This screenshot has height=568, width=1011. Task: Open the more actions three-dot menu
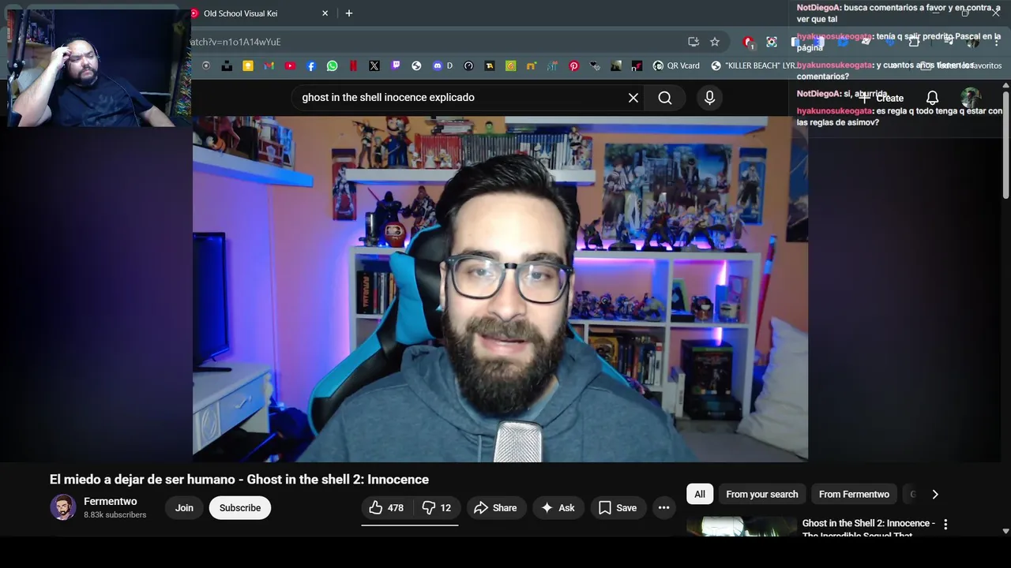click(663, 508)
